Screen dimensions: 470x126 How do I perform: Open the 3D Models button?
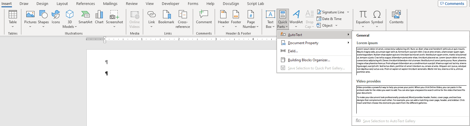pyautogui.click(x=70, y=19)
